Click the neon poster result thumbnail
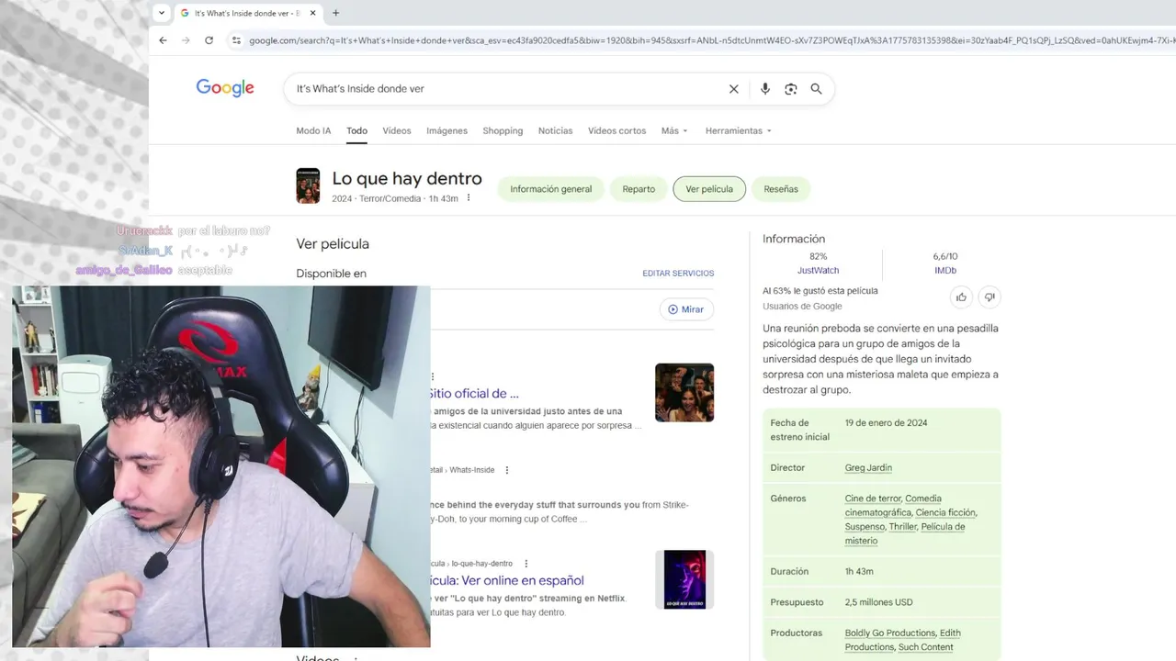This screenshot has height=661, width=1176. pos(684,579)
